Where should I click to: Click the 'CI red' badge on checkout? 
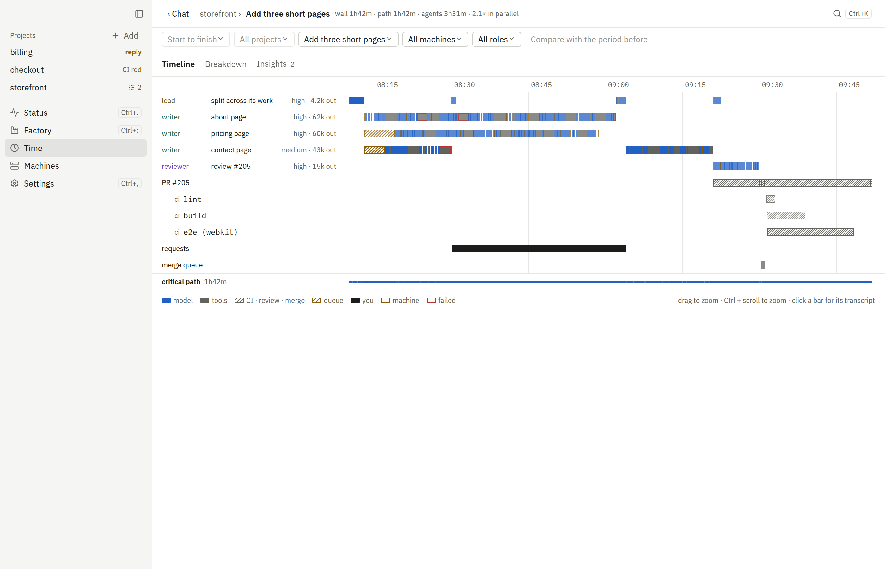pyautogui.click(x=131, y=70)
